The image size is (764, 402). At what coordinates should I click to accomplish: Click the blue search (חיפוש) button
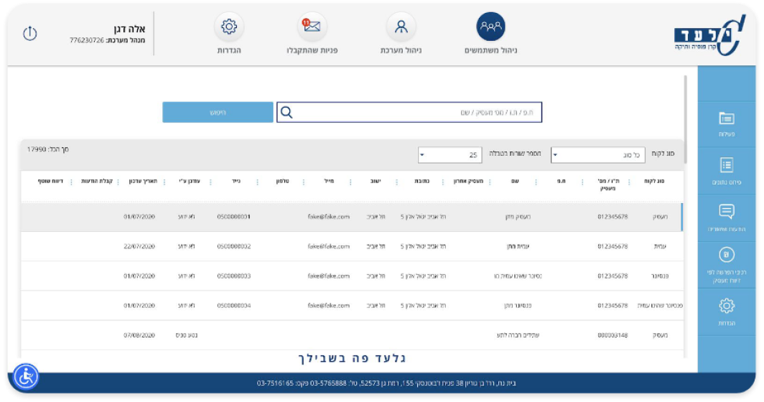pyautogui.click(x=218, y=113)
